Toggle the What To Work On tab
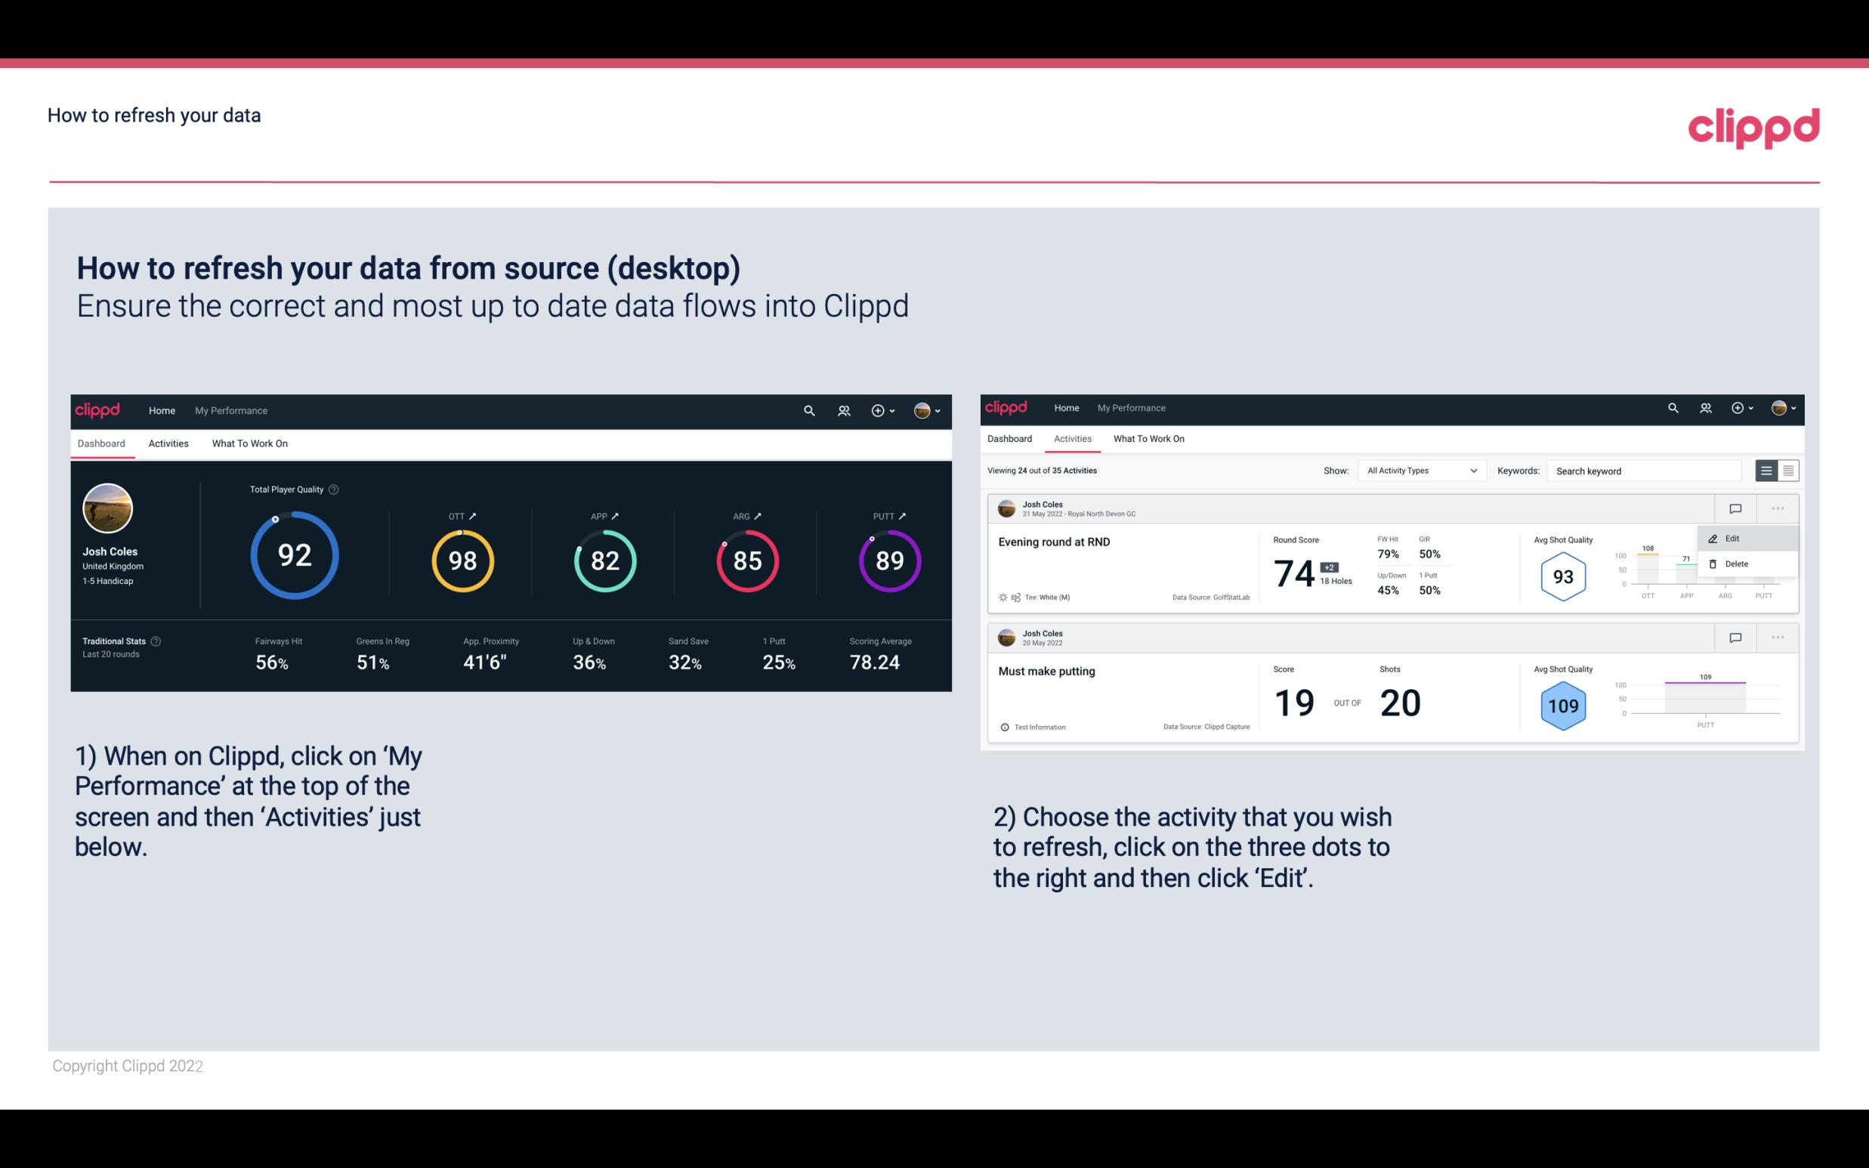This screenshot has width=1869, height=1168. pyautogui.click(x=249, y=443)
